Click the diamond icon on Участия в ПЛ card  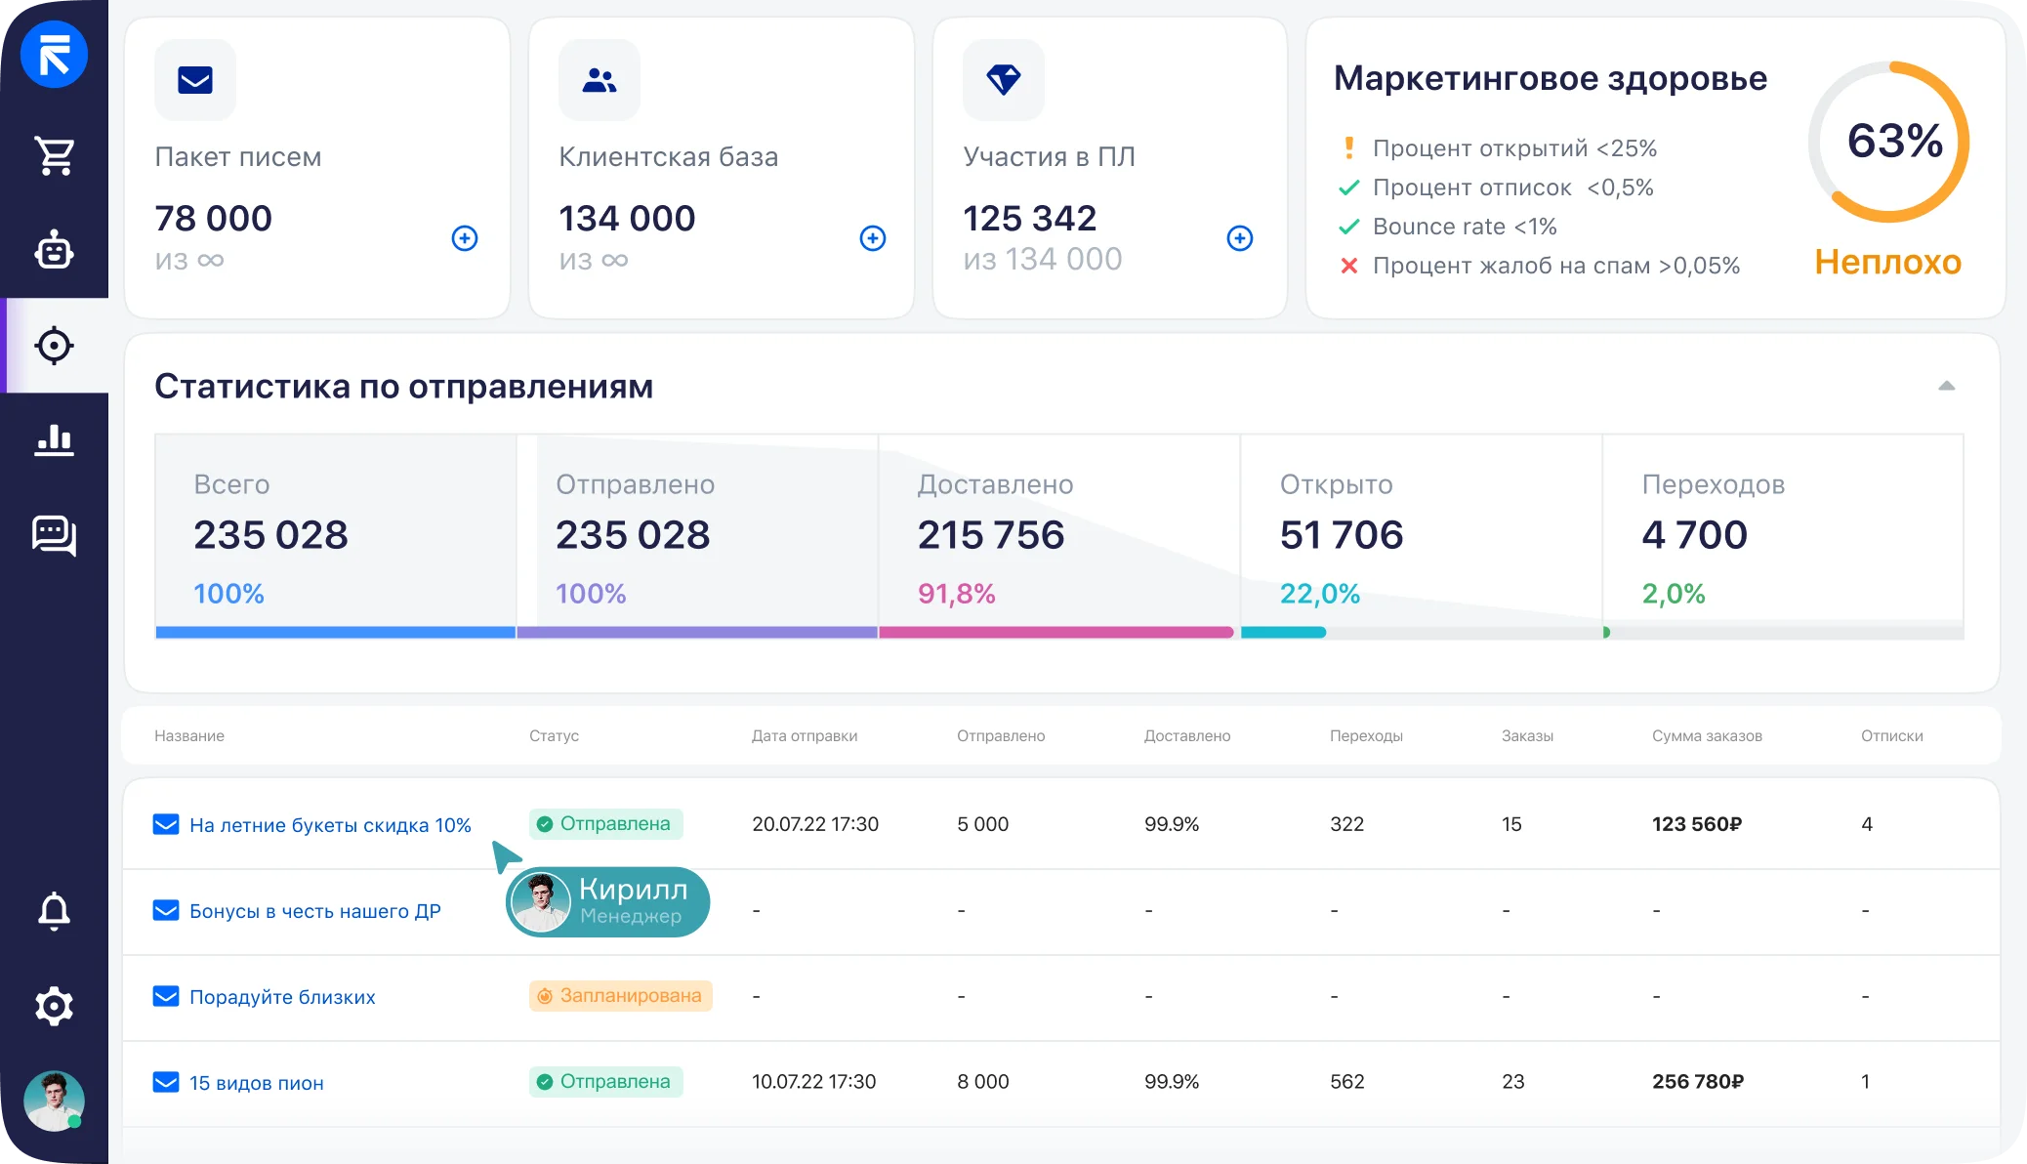pyautogui.click(x=1003, y=80)
